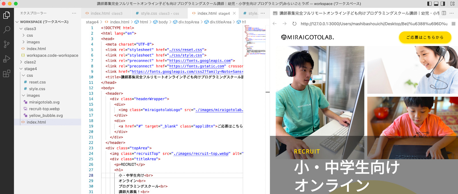Click html in the breadcrumb
This screenshot has height=194, width=458.
click(x=144, y=22)
